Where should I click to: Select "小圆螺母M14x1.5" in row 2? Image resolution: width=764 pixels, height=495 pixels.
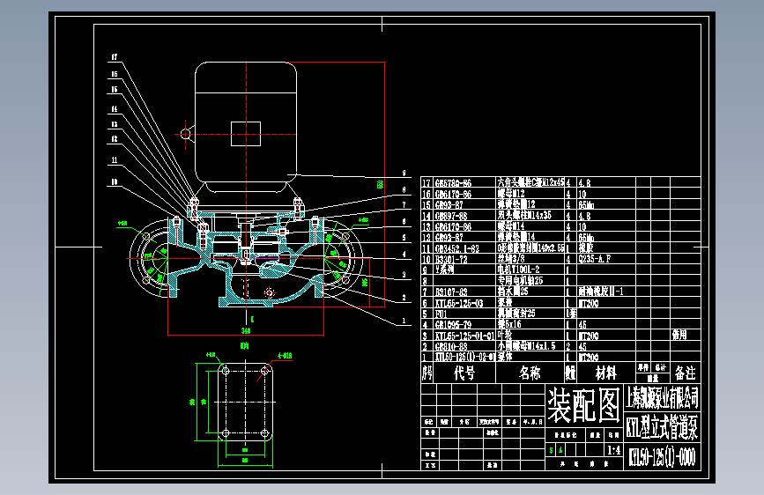526,345
